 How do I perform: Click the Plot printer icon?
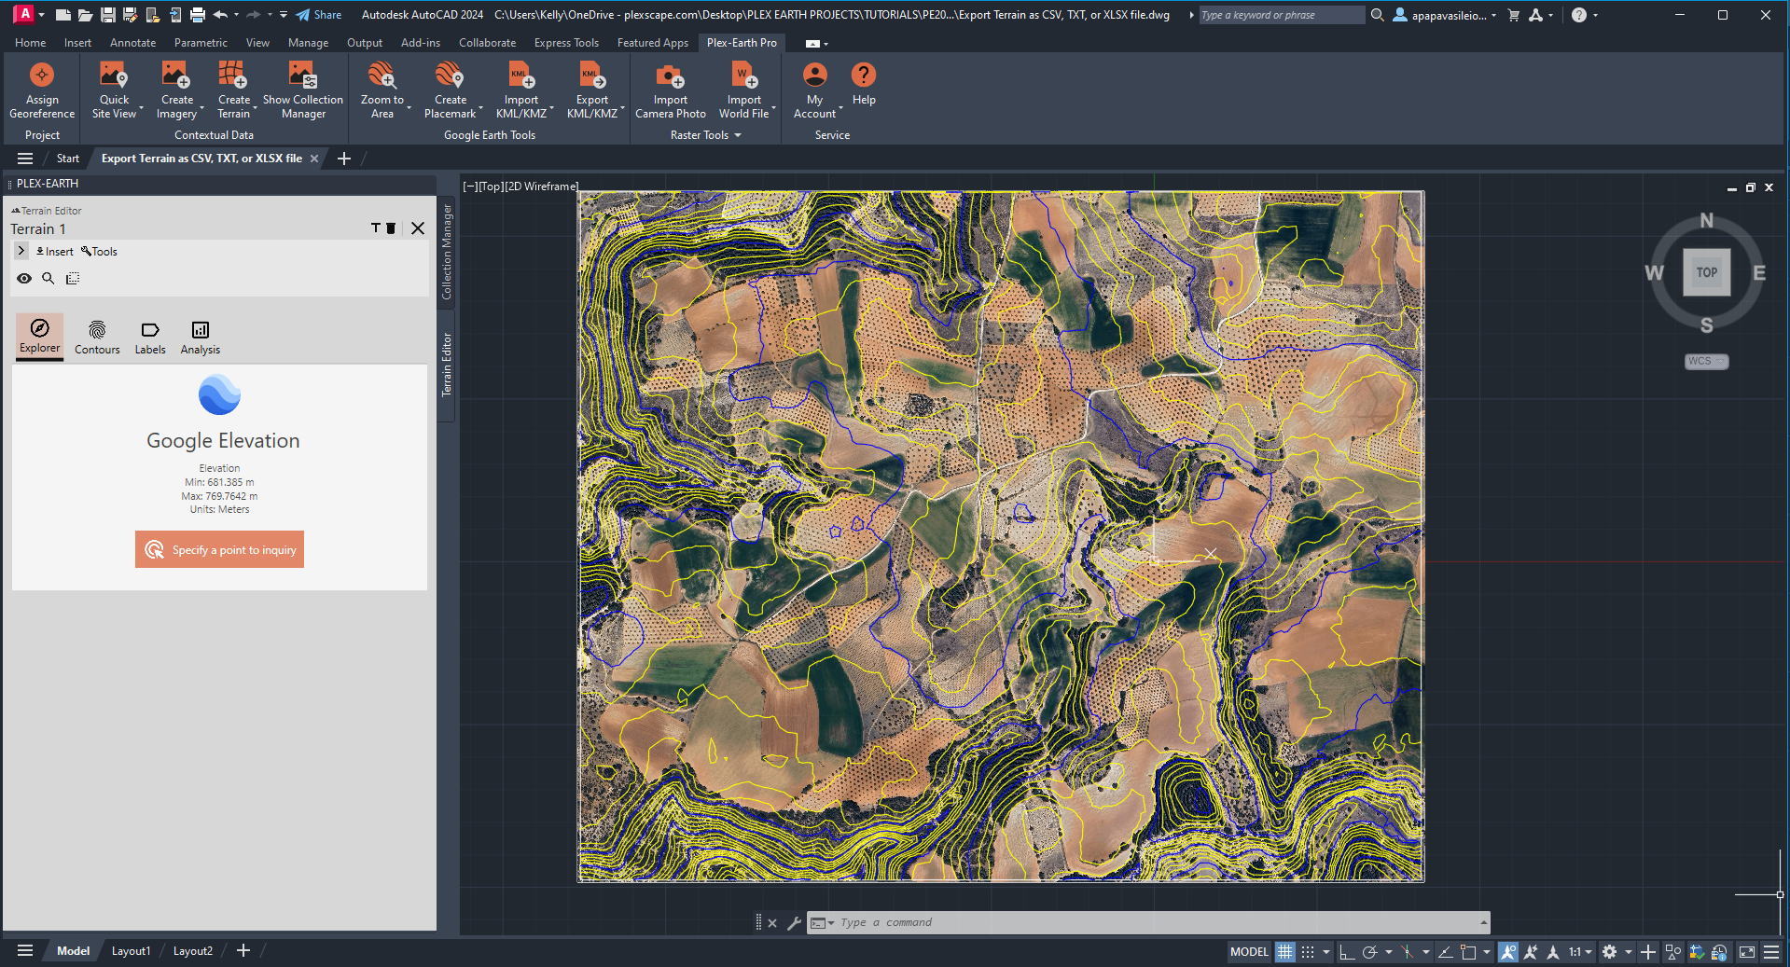point(197,15)
